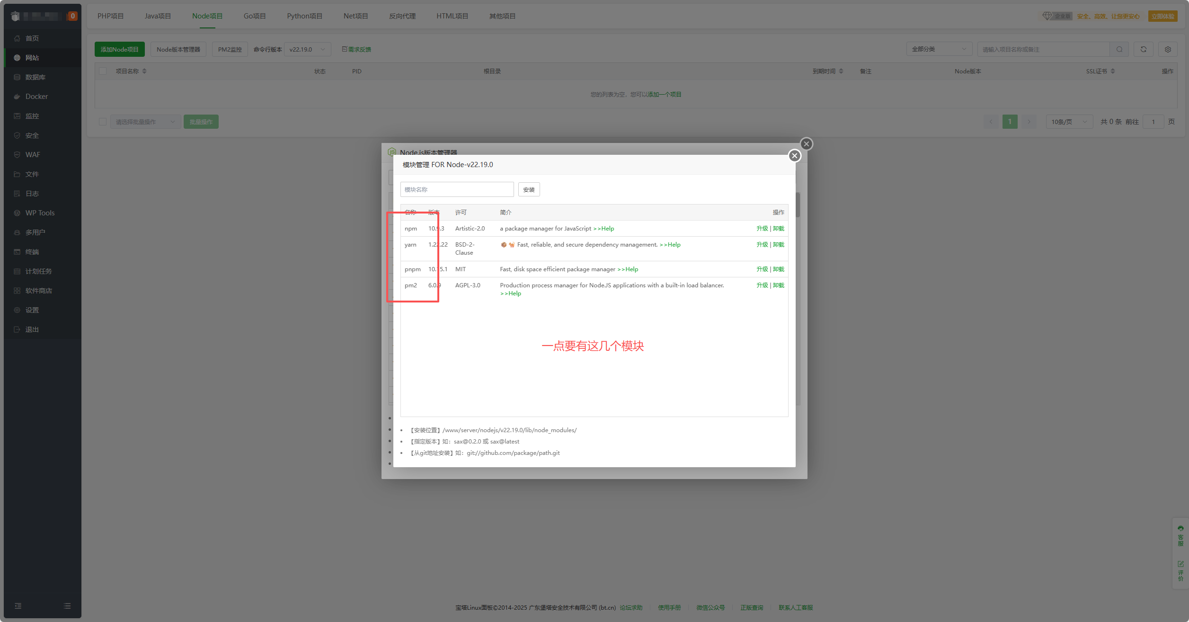The height and width of the screenshot is (622, 1189).
Task: Click the refresh icon near search
Action: pyautogui.click(x=1143, y=49)
